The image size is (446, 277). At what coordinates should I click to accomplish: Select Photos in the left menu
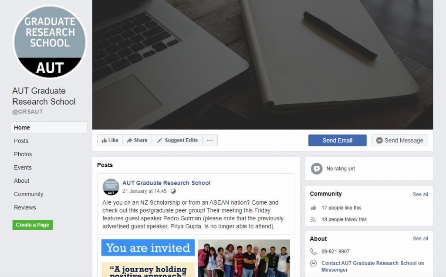(x=23, y=154)
